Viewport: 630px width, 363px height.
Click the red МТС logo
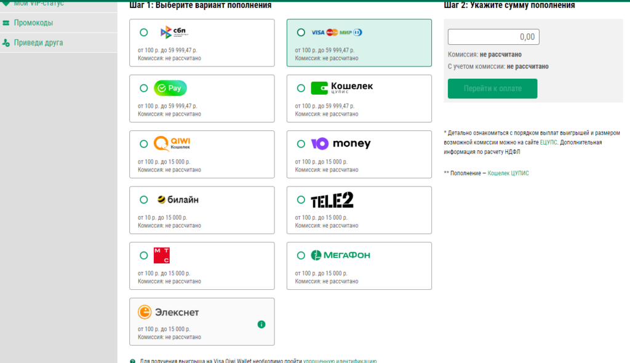[162, 256]
